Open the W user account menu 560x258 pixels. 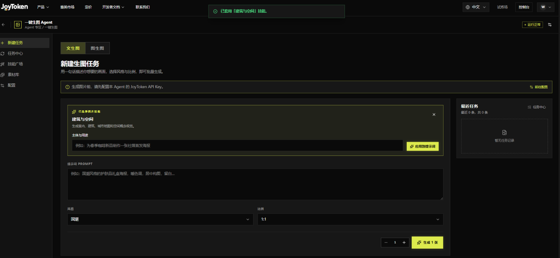(x=545, y=7)
